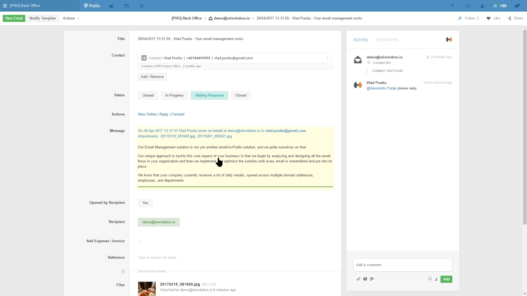This screenshot has height=296, width=527.
Task: Set status to In Progress
Action: (174, 95)
